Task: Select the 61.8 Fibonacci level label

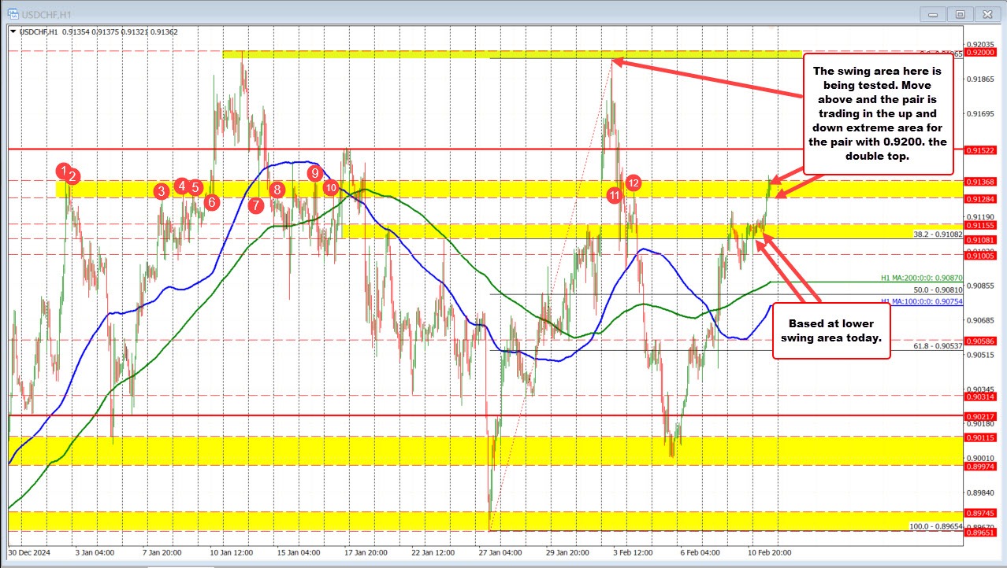Action: pyautogui.click(x=938, y=346)
